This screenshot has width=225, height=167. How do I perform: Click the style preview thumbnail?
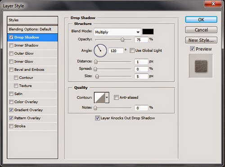(201, 66)
